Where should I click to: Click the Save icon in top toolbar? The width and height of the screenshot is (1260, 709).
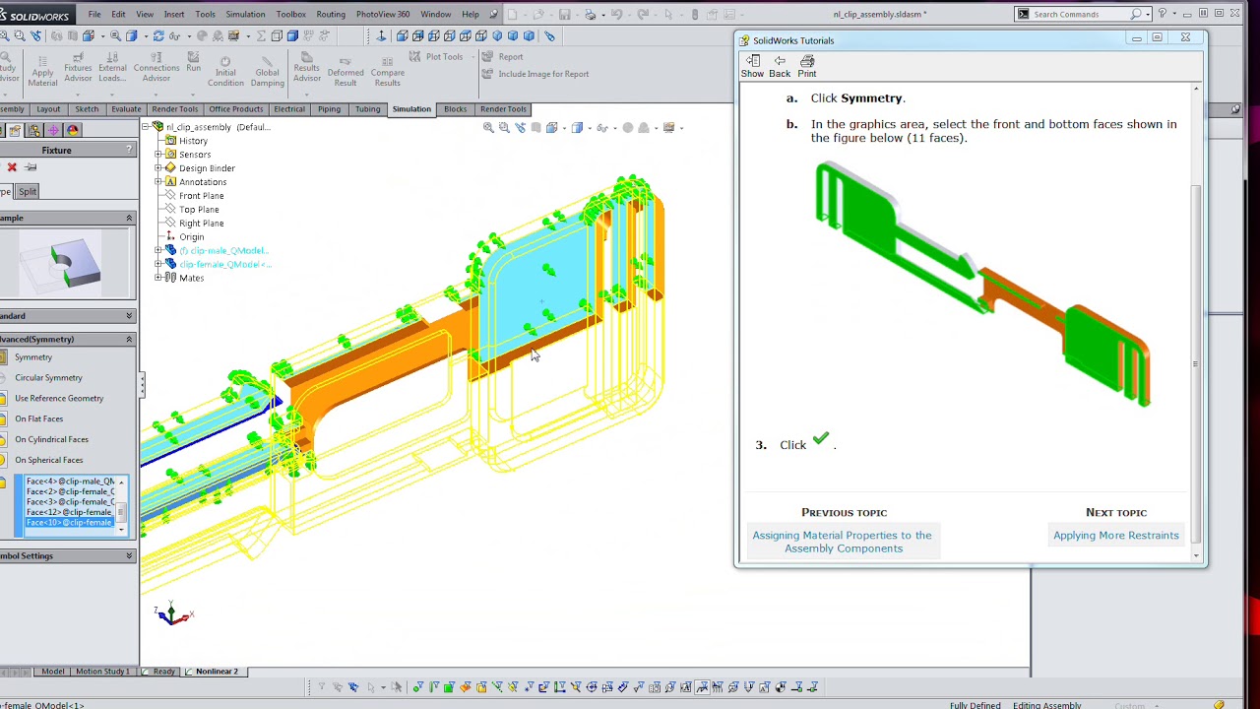(x=564, y=15)
